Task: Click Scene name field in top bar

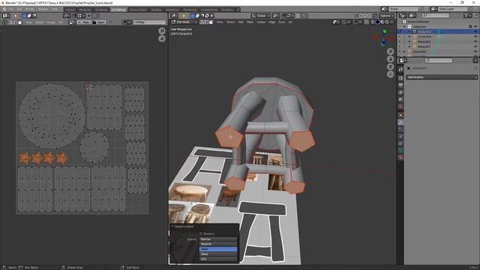Action: click(403, 9)
